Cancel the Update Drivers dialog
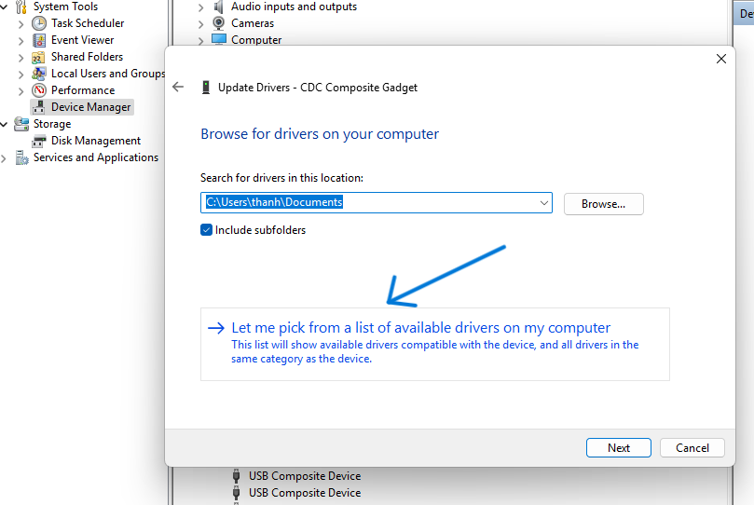Viewport: 754px width, 505px height. (692, 448)
